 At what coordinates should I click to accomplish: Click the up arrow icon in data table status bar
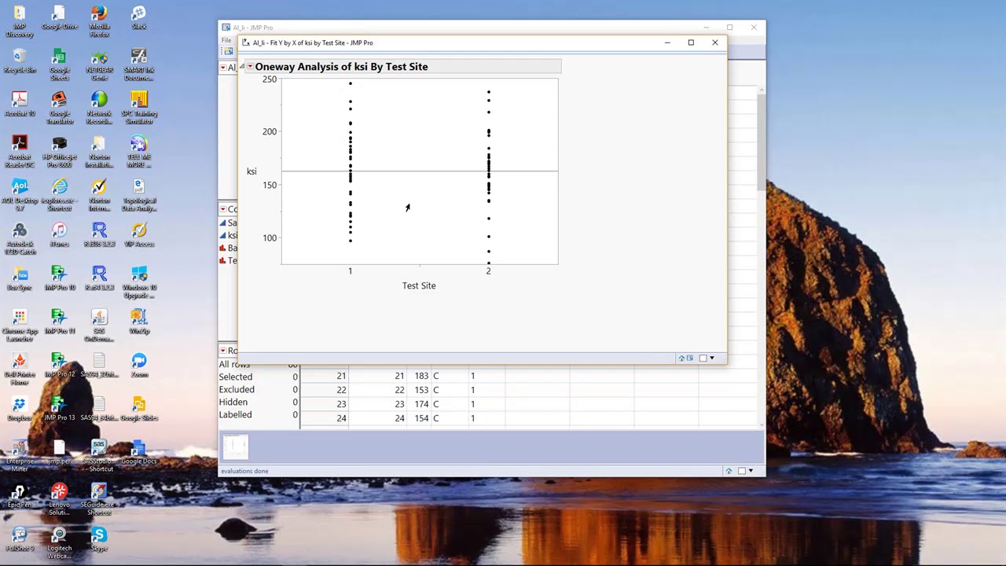729,471
